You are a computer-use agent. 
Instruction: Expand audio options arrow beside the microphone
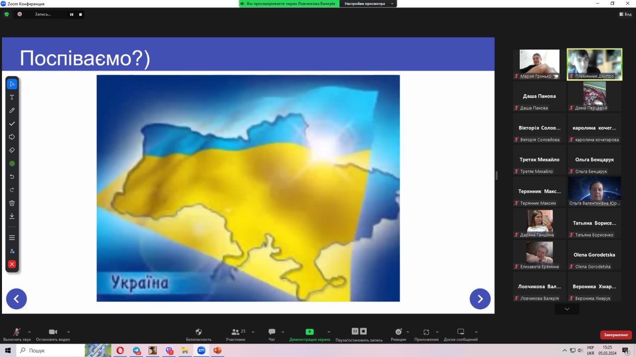tap(29, 332)
